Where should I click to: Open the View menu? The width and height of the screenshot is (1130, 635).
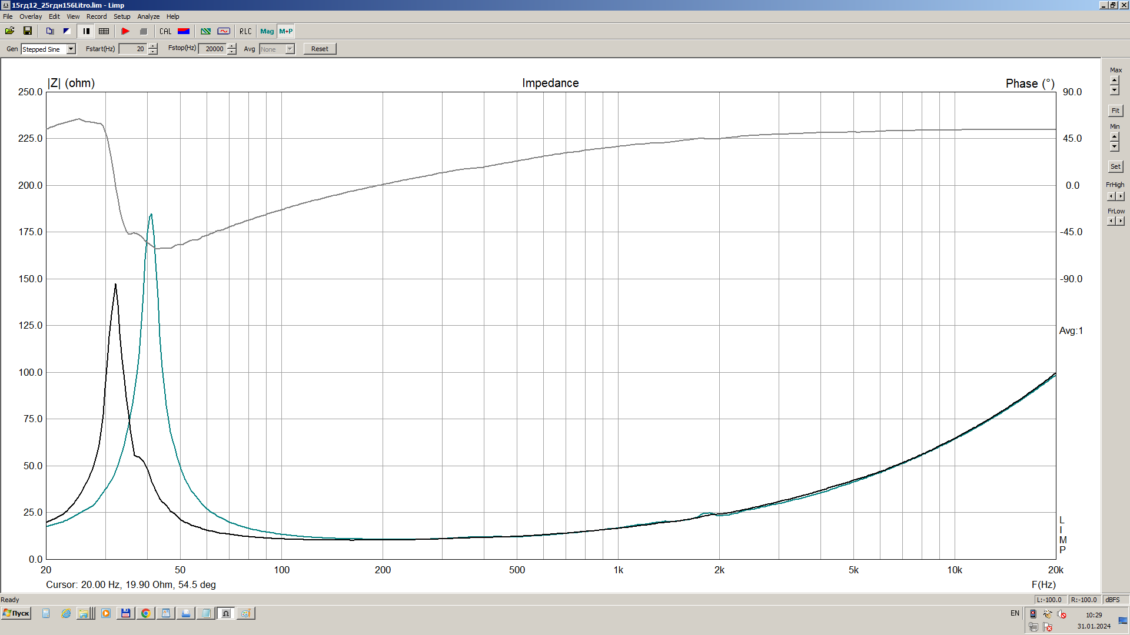point(73,16)
